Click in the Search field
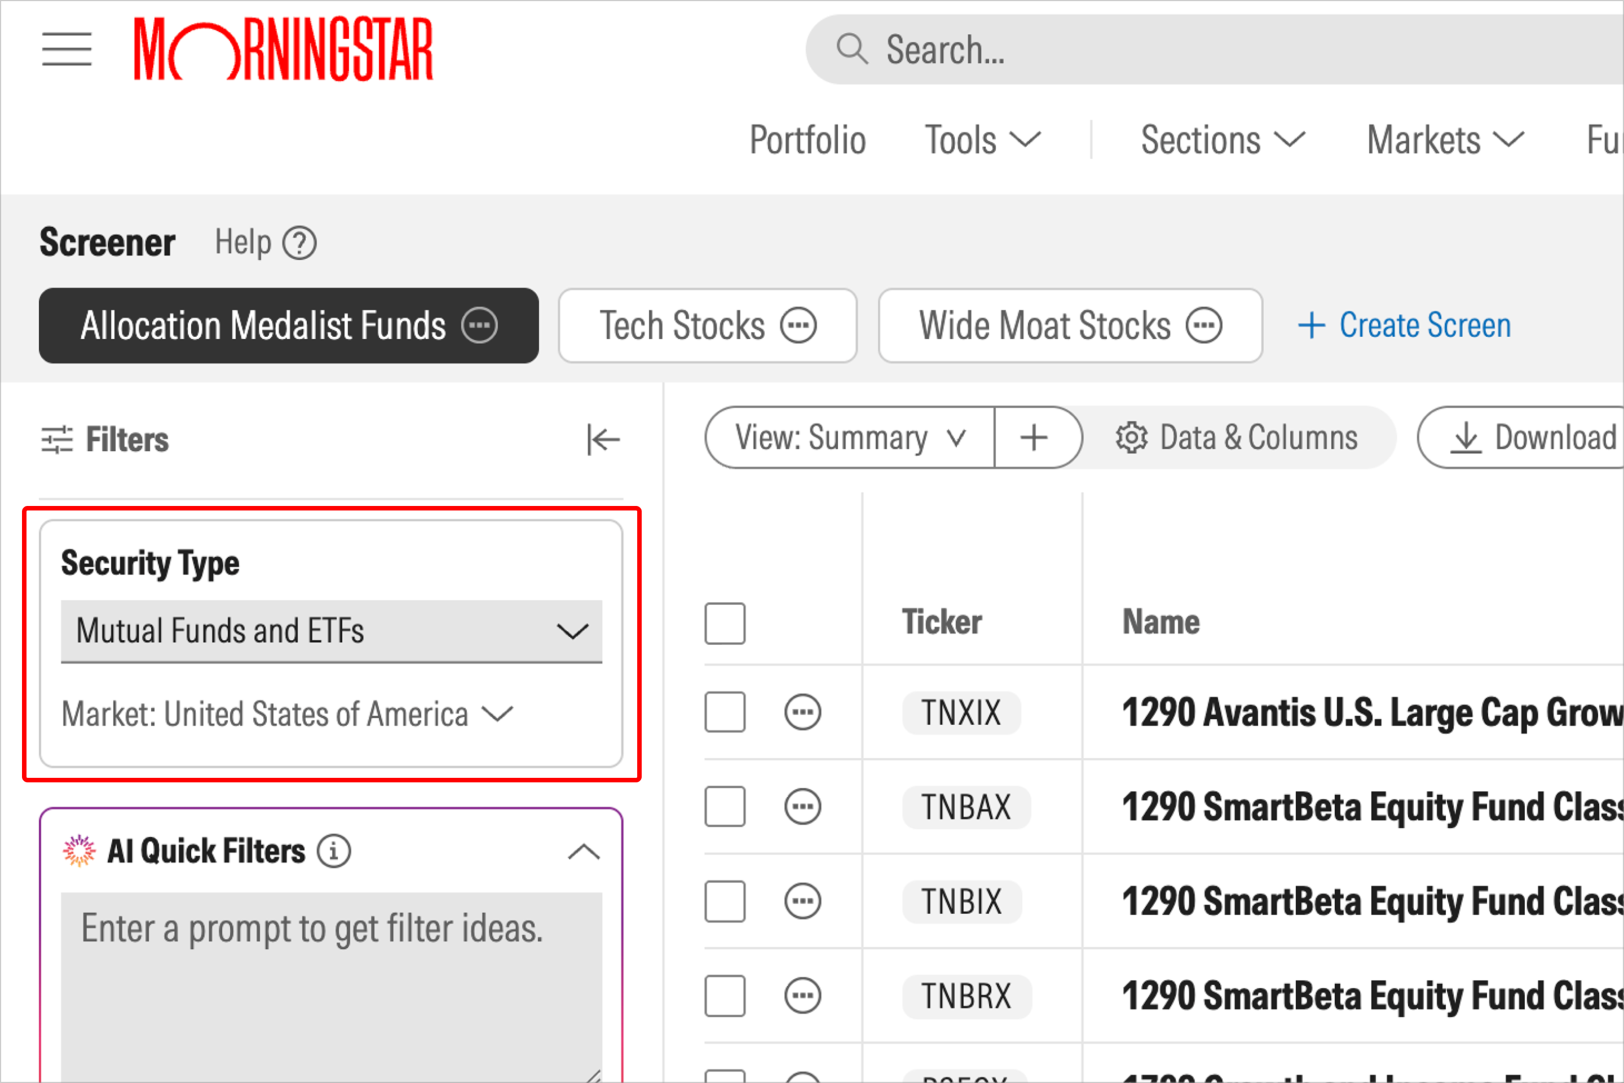Viewport: 1624px width, 1083px height. point(1215,49)
